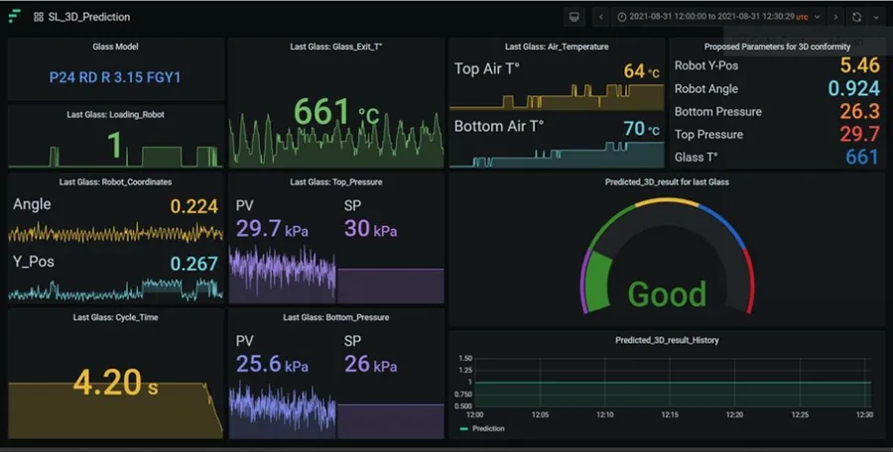Open the SL_3D_Prediction dashboard title
Screen dimensions: 893x452
click(x=89, y=17)
